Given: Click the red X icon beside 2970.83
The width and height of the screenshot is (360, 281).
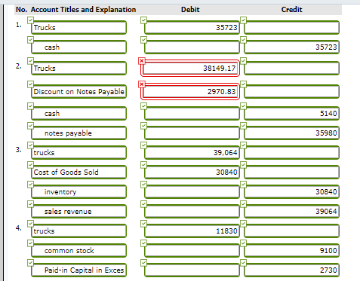Looking at the screenshot, I should [142, 84].
